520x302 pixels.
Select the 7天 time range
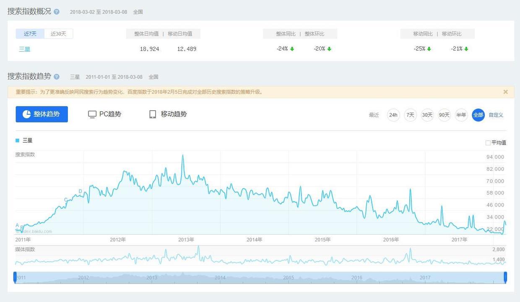[410, 115]
